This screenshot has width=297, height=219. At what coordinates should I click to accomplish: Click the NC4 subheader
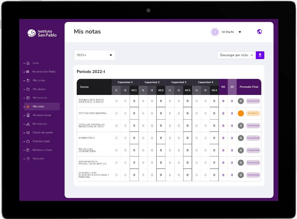tap(214, 90)
